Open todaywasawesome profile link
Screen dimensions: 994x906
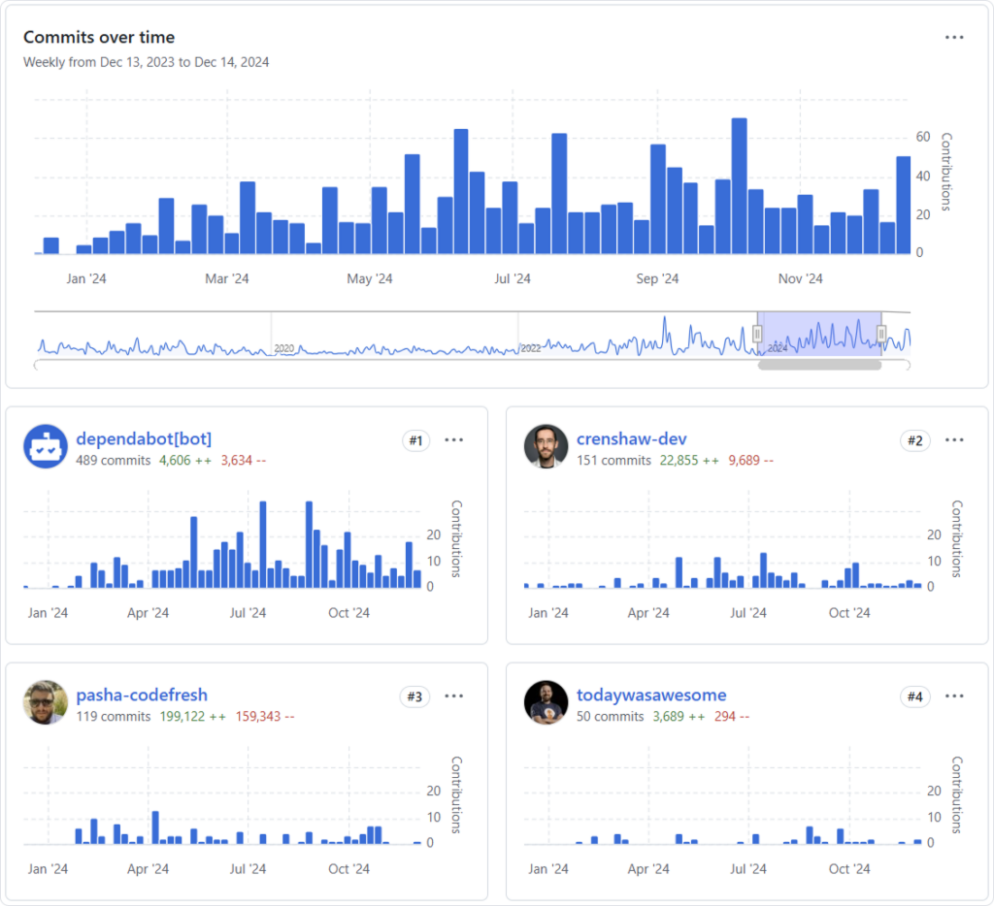tap(650, 695)
